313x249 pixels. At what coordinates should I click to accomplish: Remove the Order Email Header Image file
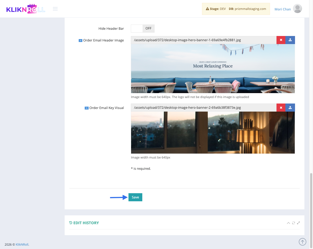coord(281,40)
